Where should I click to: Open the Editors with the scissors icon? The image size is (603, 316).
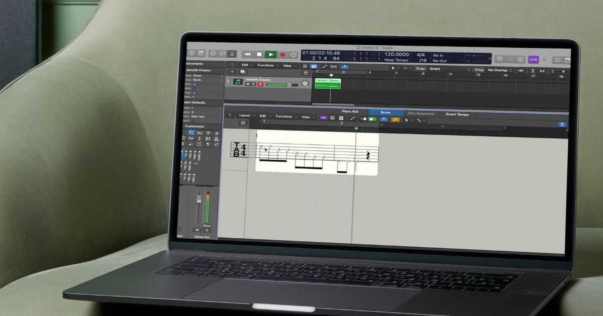coord(232,54)
